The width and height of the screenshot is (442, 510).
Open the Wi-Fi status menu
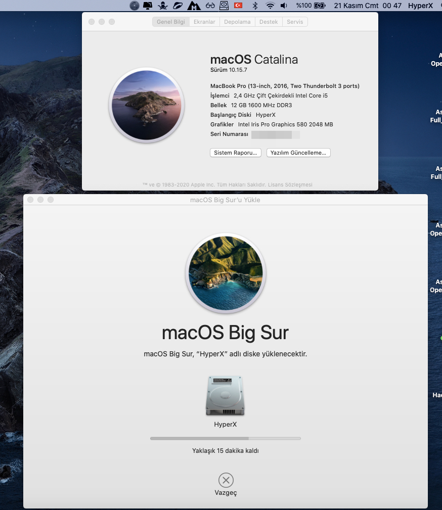(270, 6)
